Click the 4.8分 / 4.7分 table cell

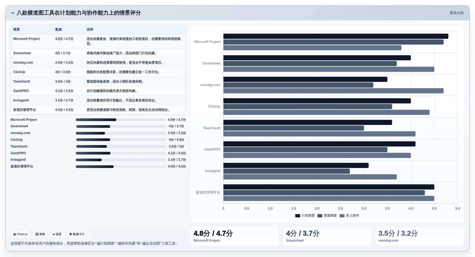tap(64, 39)
